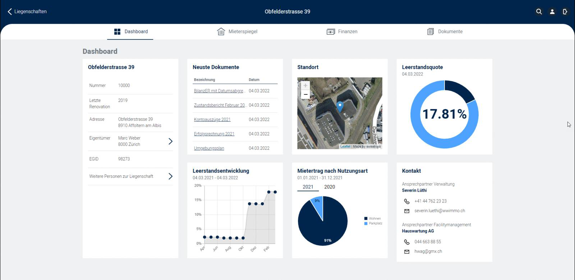Click the Wohnen legend color swatch
The image size is (575, 280).
(366, 218)
